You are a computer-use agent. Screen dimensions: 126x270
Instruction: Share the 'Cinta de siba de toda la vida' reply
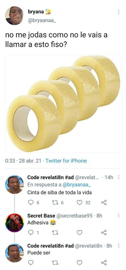104,202
